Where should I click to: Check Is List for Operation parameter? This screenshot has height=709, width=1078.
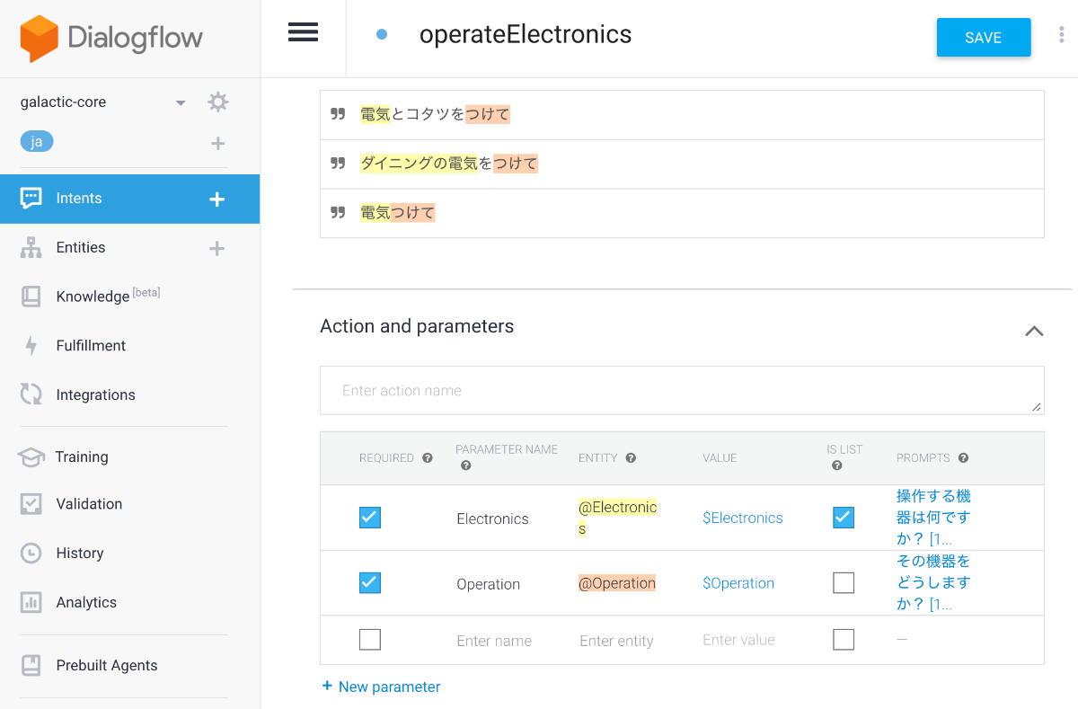coord(844,583)
